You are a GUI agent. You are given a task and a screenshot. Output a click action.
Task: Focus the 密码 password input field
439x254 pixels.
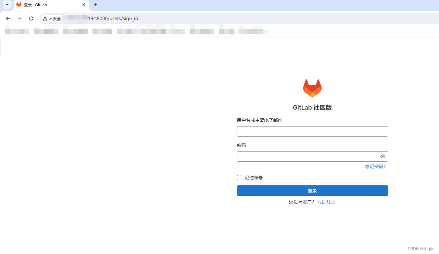tap(312, 156)
